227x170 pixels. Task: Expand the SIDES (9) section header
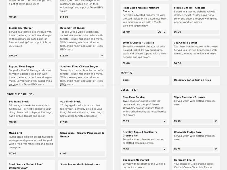[x=125, y=73]
